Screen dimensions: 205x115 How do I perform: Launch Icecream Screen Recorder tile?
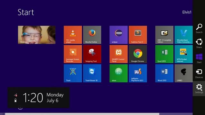(73, 54)
